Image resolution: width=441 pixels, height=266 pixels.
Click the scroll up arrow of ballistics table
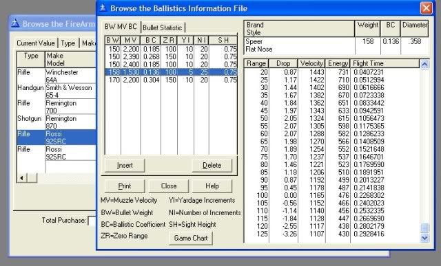point(424,64)
